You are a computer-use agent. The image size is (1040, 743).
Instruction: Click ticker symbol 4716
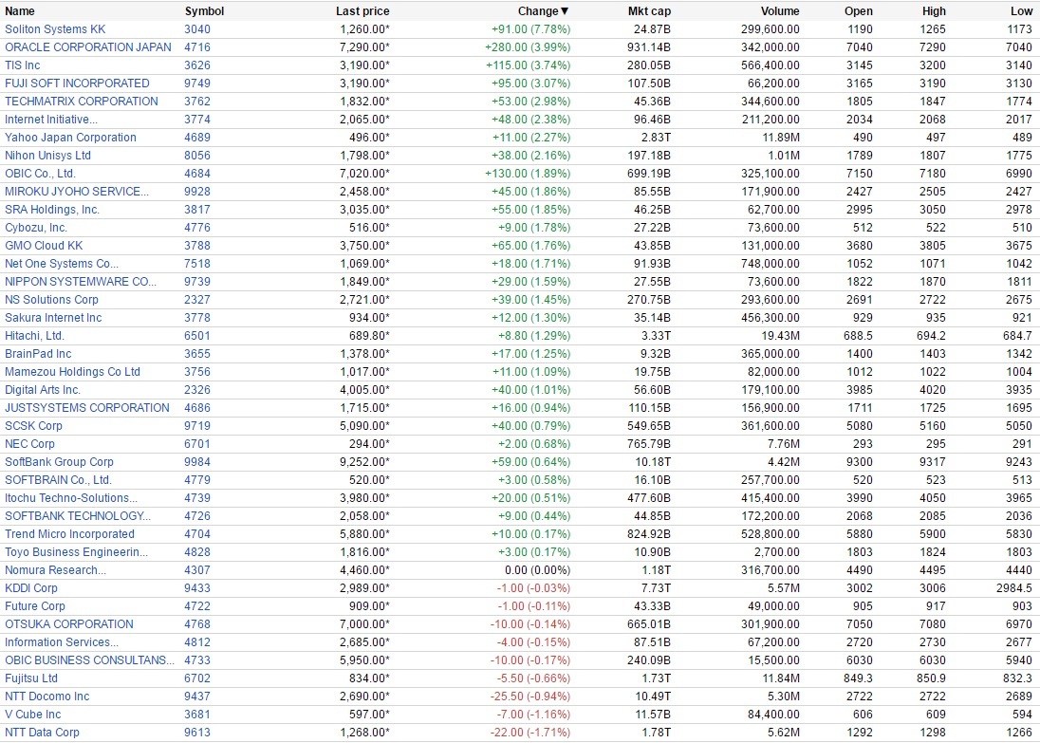click(x=197, y=47)
